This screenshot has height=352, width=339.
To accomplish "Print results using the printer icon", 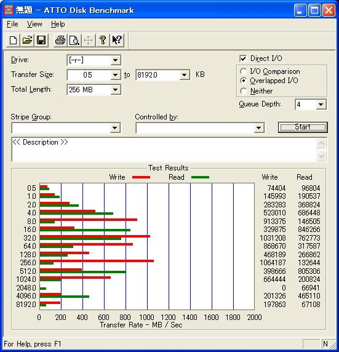I will point(60,41).
